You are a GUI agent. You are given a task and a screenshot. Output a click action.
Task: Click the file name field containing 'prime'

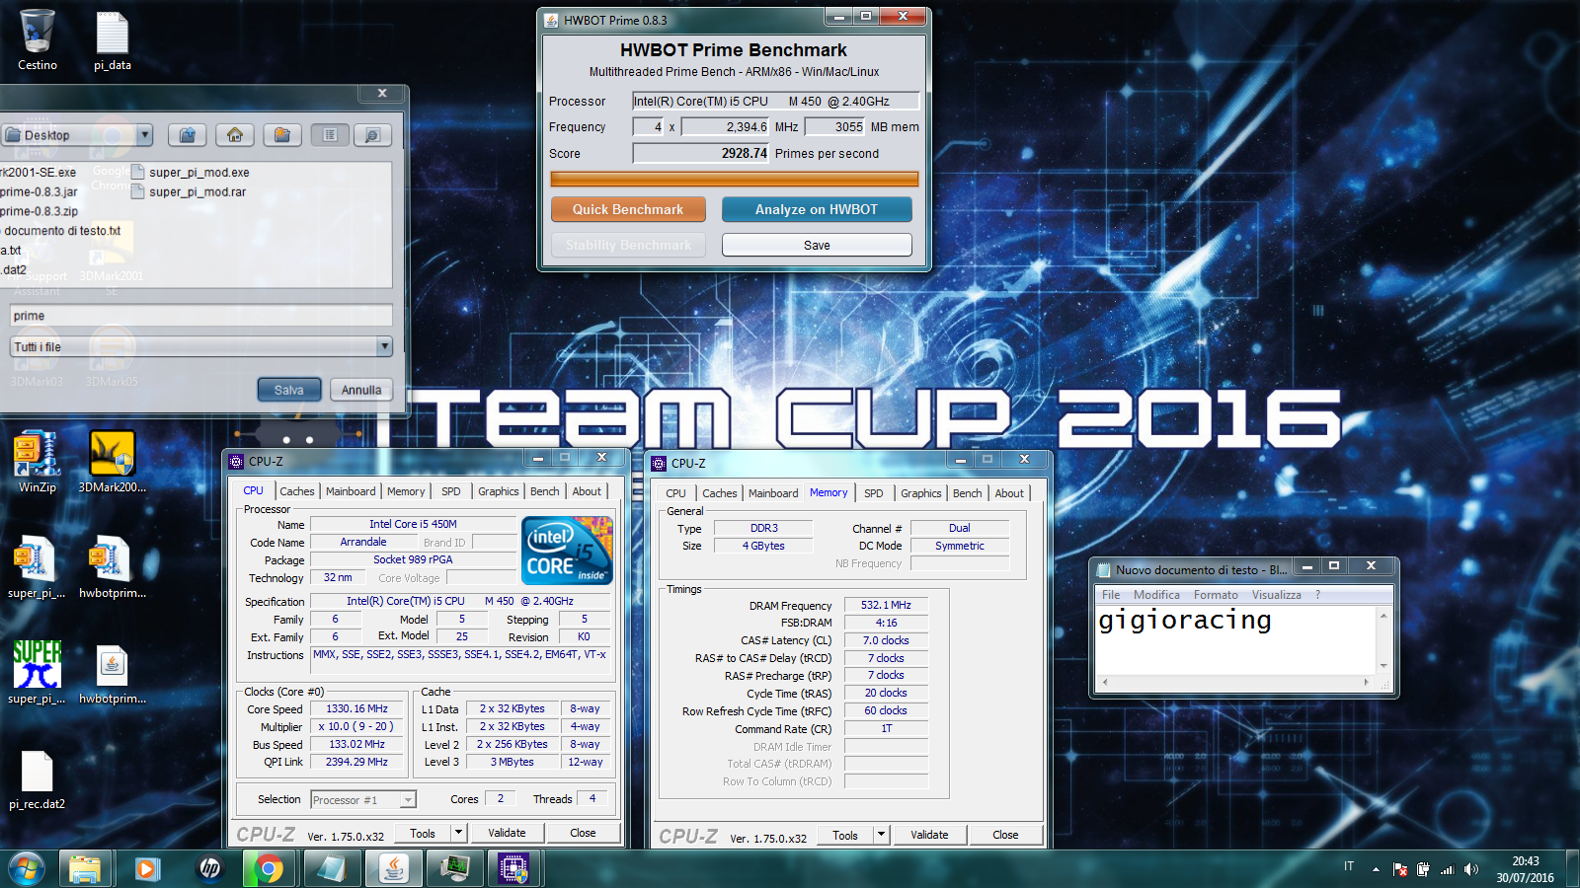click(201, 316)
